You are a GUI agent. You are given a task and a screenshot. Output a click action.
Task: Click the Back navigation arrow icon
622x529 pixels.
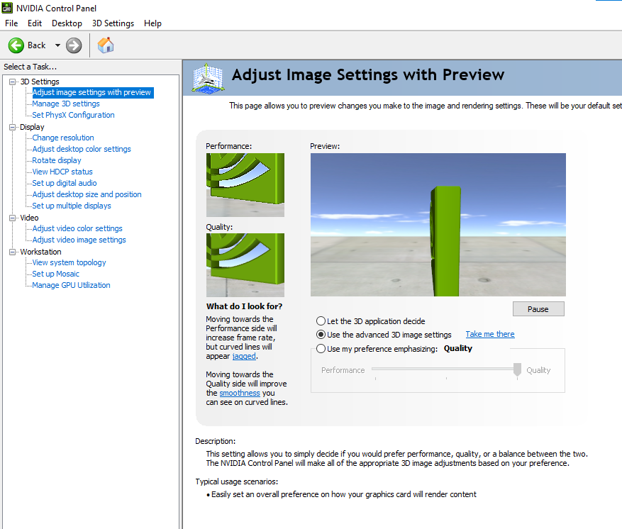click(x=16, y=45)
